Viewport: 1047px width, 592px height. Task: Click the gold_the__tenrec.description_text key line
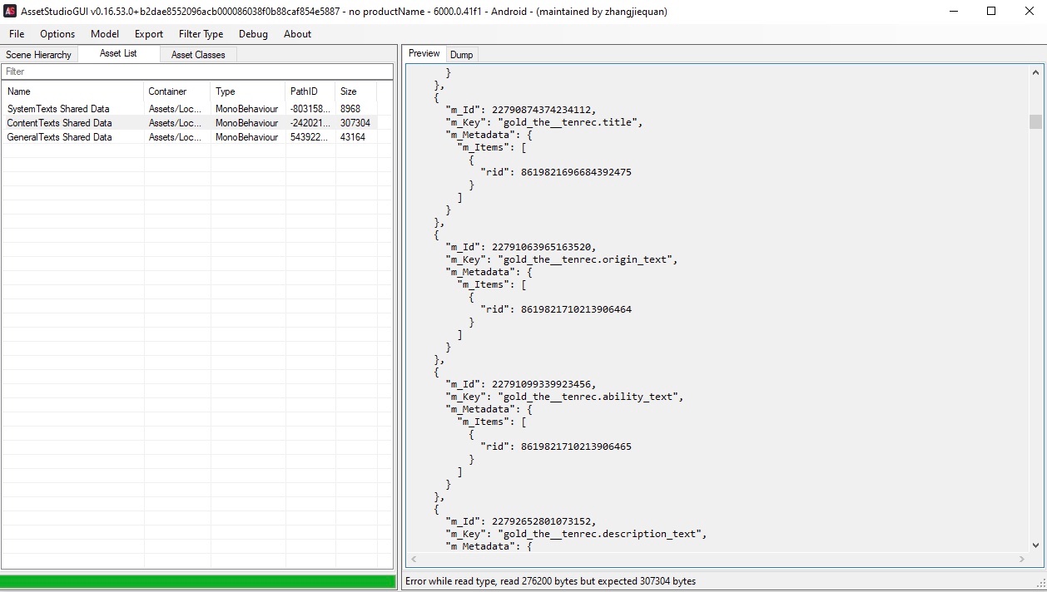coord(577,534)
